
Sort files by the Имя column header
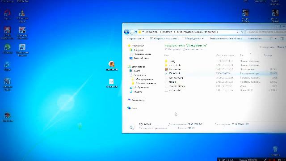coord(167,55)
